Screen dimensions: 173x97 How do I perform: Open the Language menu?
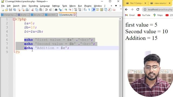45,6
